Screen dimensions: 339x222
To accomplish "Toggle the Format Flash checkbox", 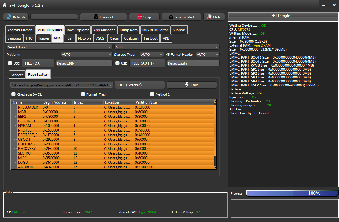I will [x=83, y=94].
